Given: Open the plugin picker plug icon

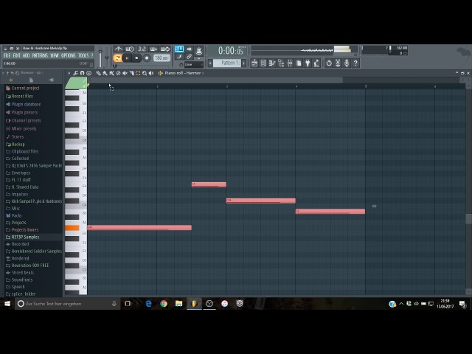Looking at the screenshot, I should pyautogui.click(x=308, y=63).
